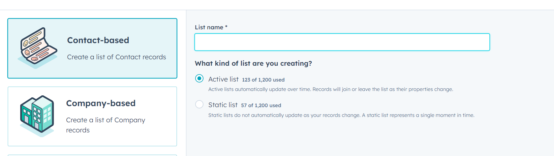Click the Static lists description text
554x156 pixels.
[x=341, y=115]
